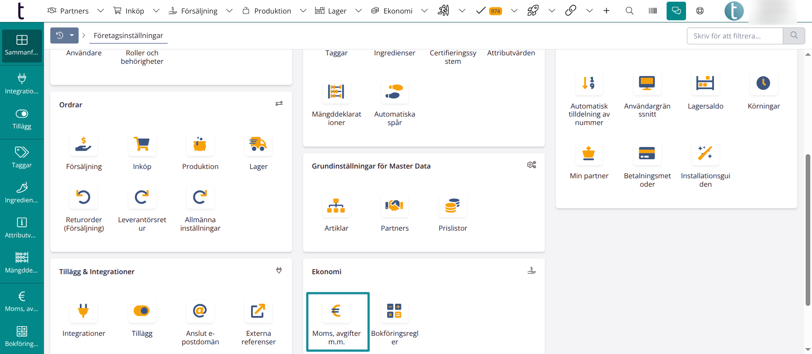Expand the history dropdown arrow in breadcrumb

(72, 35)
